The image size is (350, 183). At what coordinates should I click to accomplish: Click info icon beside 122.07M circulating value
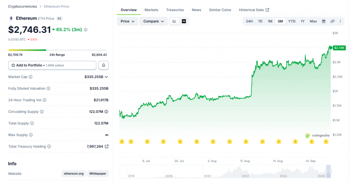pos(106,112)
